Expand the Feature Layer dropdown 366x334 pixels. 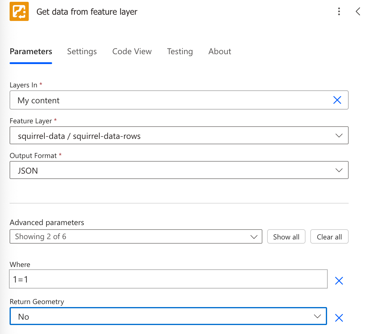[x=339, y=136]
